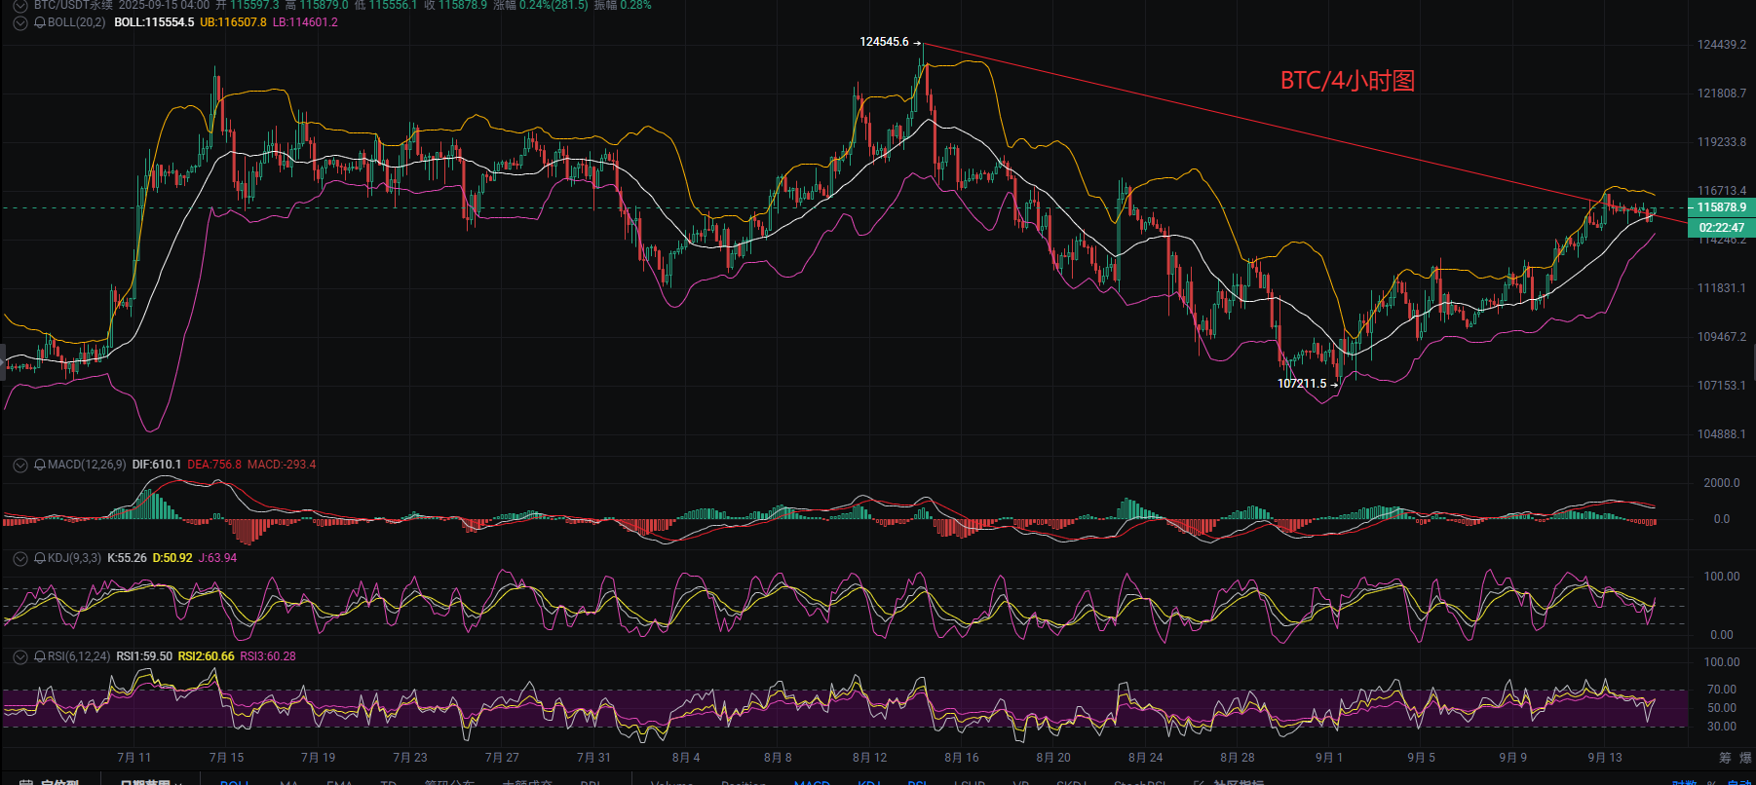Click the 振幅 0.28% amplitude value

click(x=623, y=5)
